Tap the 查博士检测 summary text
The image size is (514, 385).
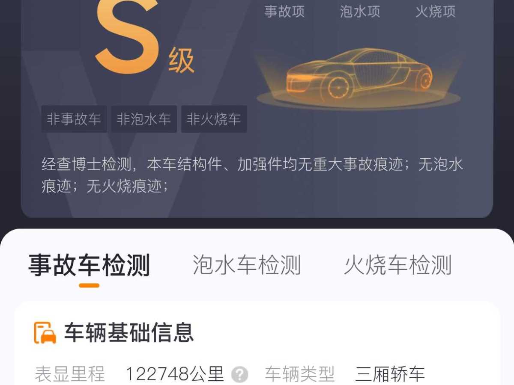[252, 175]
